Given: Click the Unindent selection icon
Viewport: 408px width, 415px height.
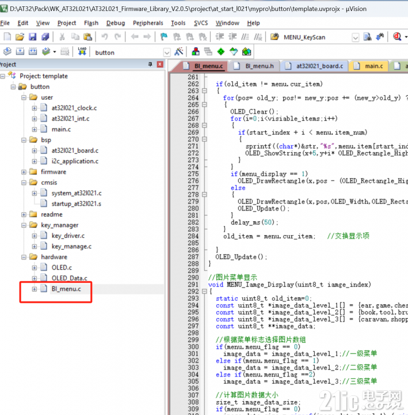Looking at the screenshot, I should point(232,36).
